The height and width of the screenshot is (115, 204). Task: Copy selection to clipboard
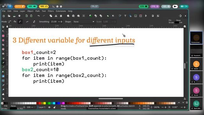51,16
